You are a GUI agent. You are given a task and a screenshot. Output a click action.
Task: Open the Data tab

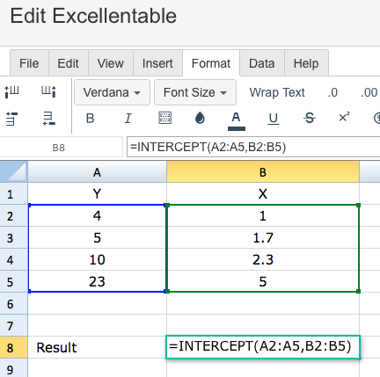(262, 63)
